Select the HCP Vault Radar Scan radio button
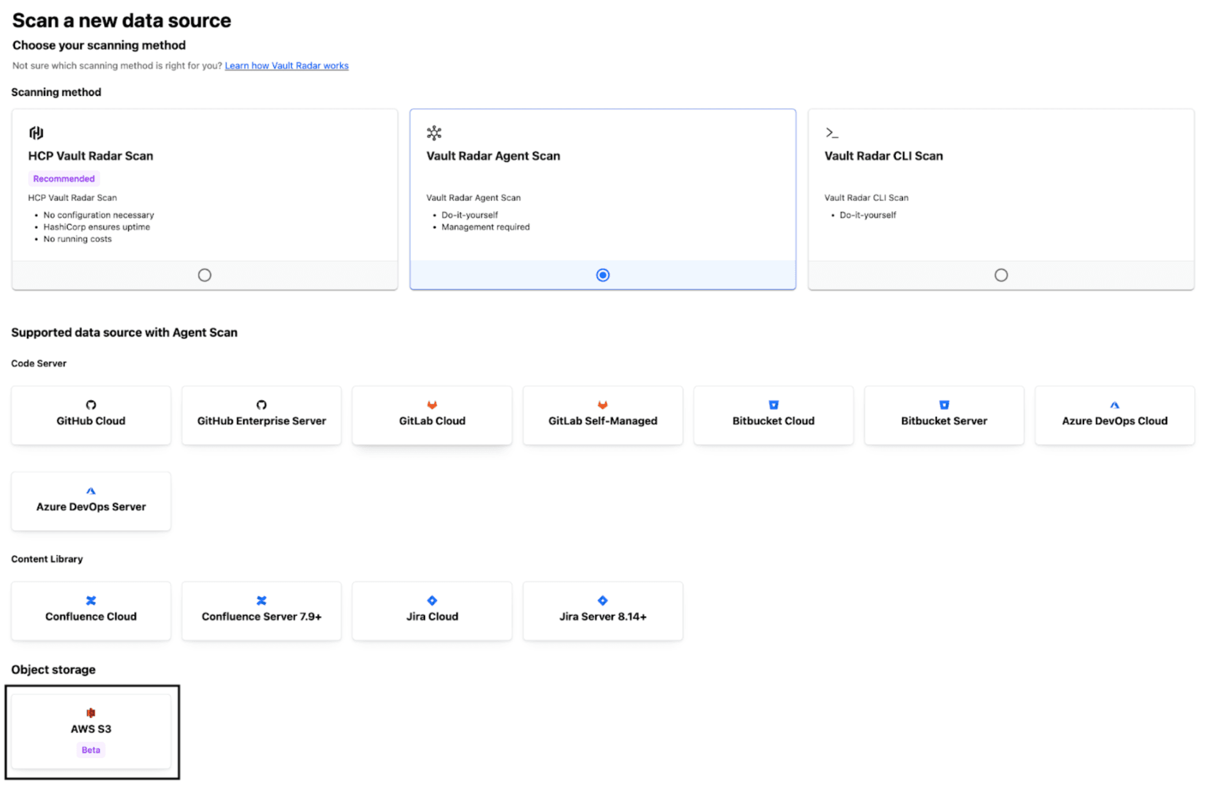Viewport: 1222px width, 791px height. 204,275
